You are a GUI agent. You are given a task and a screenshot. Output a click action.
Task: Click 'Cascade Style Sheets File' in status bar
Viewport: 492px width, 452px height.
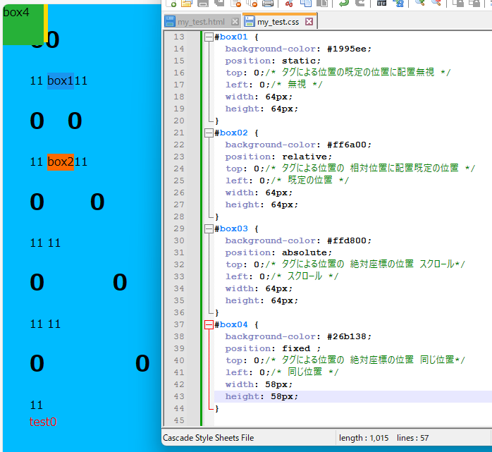click(x=209, y=438)
